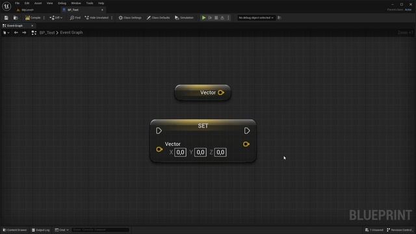Click the 1 Unsaved indicator
This screenshot has height=234, width=416.
click(x=374, y=230)
